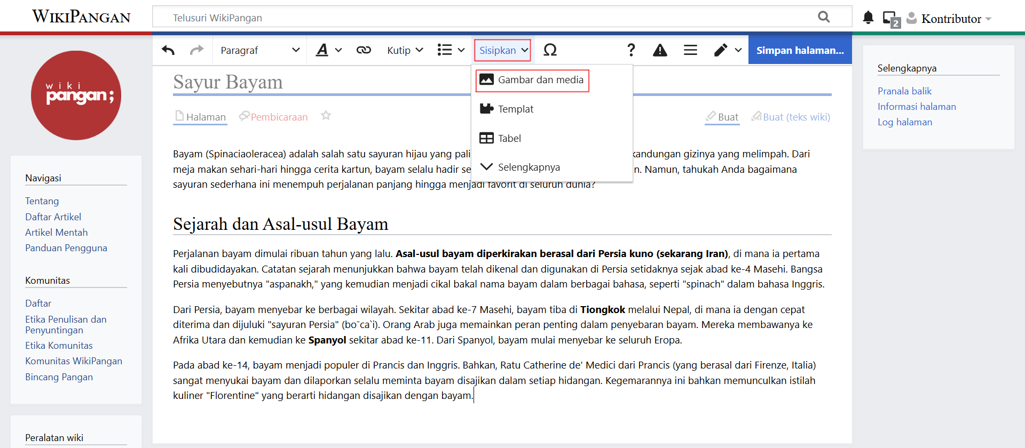The height and width of the screenshot is (448, 1025).
Task: Open the Kontributor user menu
Action: tap(951, 19)
